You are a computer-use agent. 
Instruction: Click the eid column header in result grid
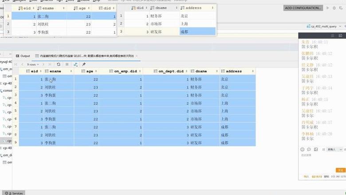point(31,71)
